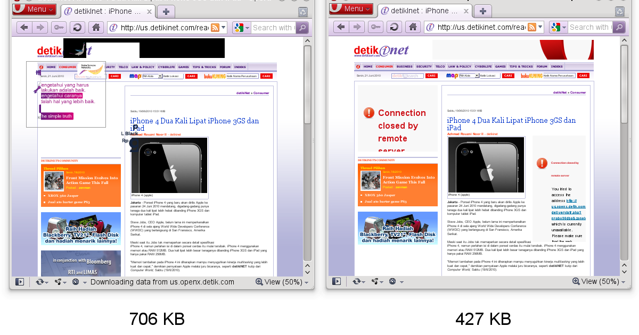Open a new tab in the left window
The image size is (639, 335).
(166, 12)
